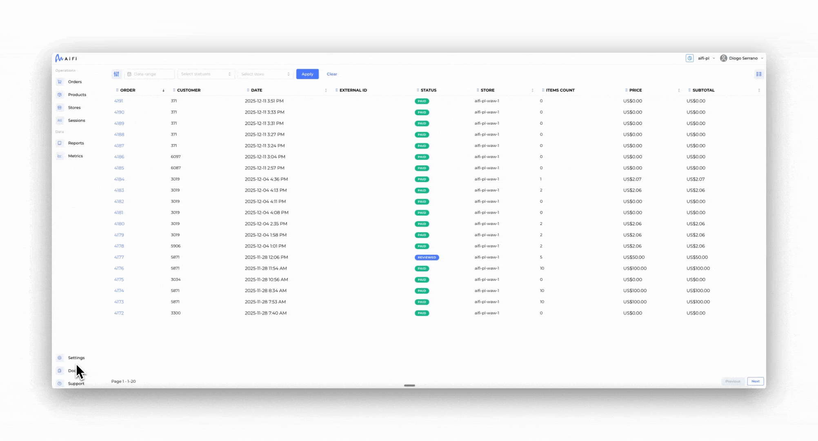Toggle dark mode with the moon icon
The width and height of the screenshot is (818, 441).
tap(689, 58)
